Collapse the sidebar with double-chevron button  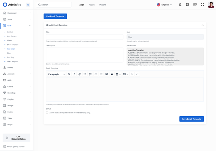click(x=28, y=5)
